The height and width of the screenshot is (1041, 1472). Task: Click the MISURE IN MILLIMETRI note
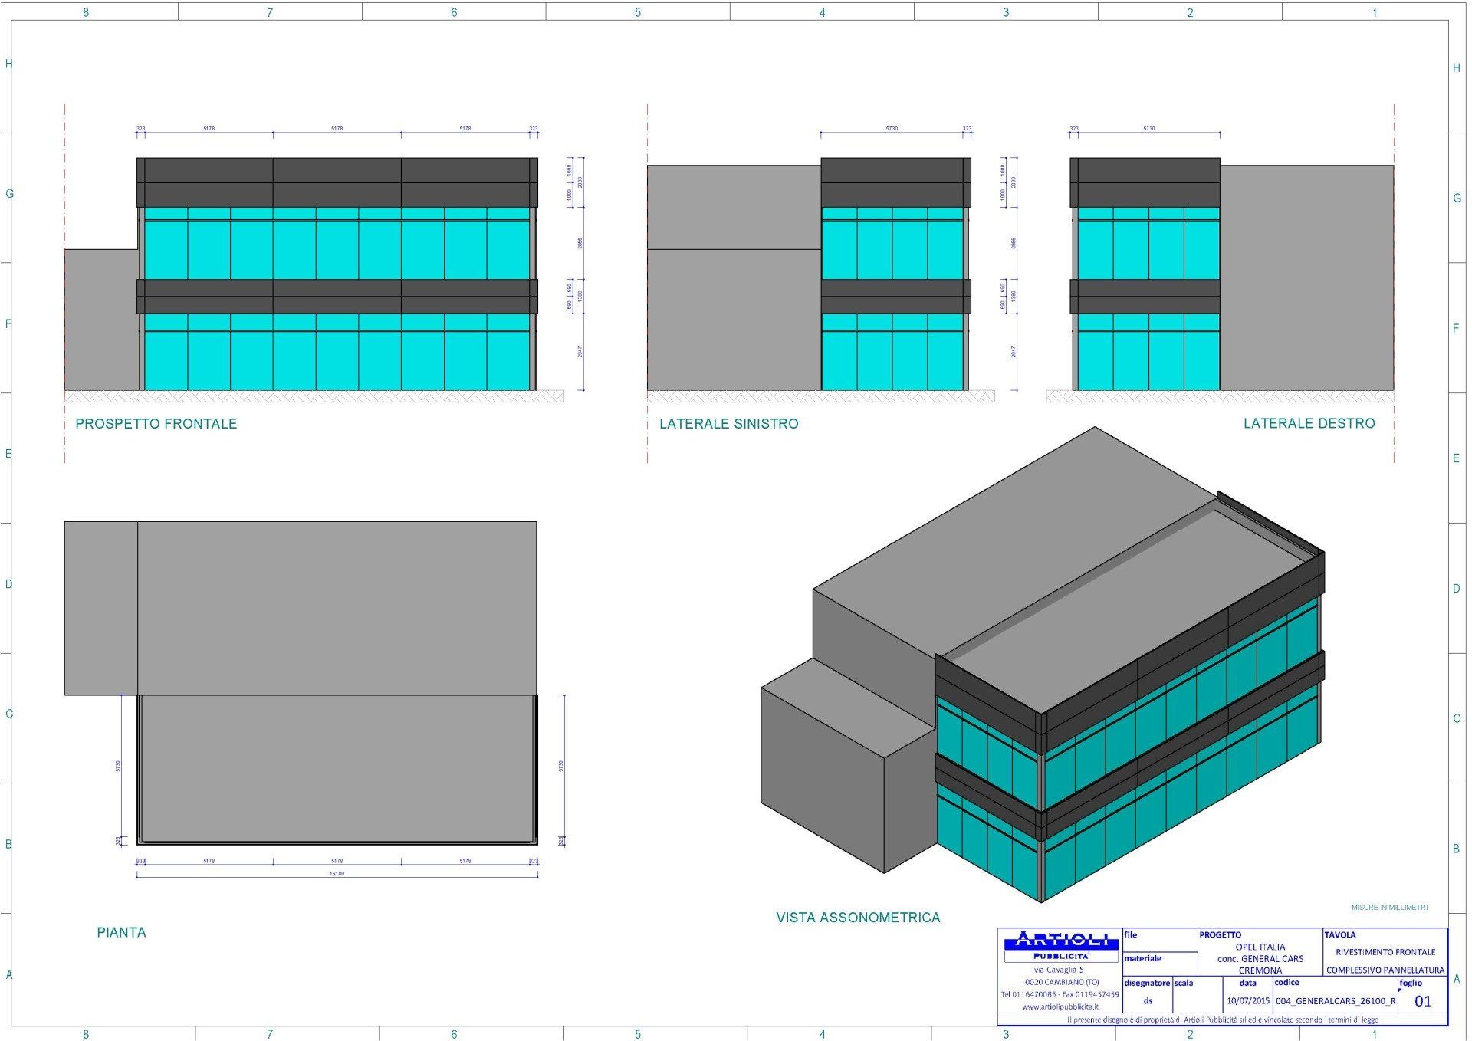click(x=1388, y=908)
